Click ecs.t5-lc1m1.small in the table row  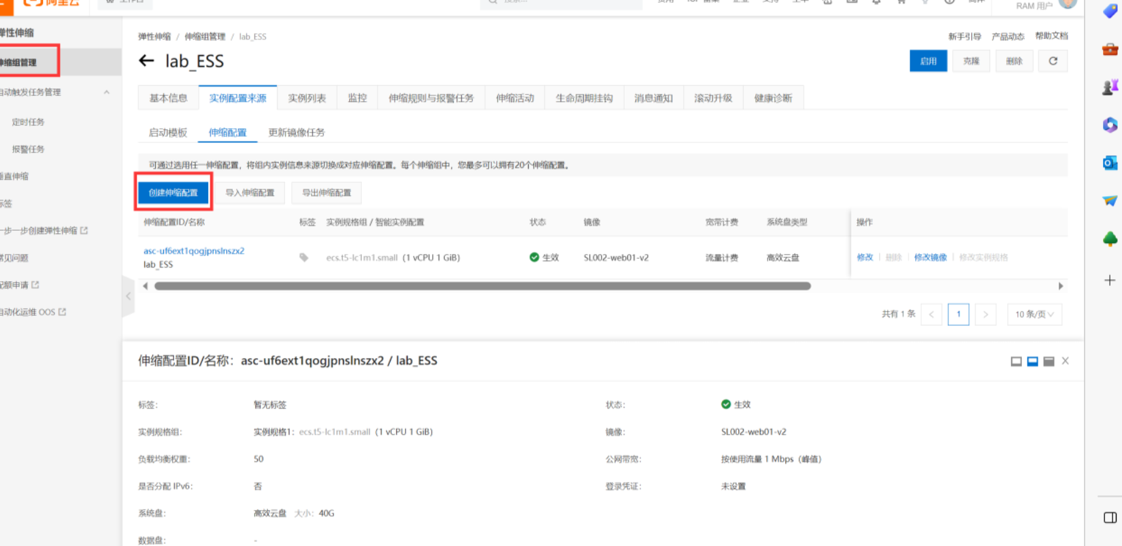click(362, 257)
